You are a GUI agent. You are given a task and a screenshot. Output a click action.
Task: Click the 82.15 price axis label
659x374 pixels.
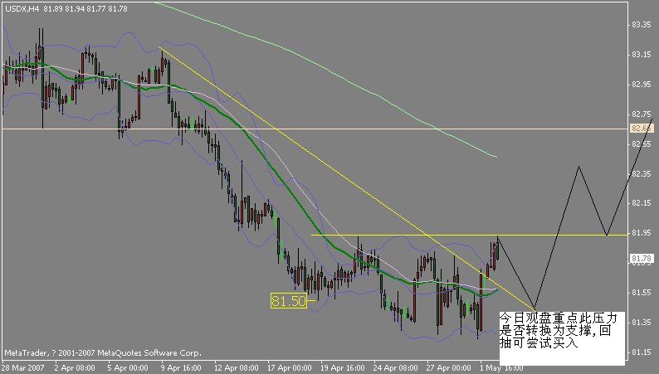[642, 203]
